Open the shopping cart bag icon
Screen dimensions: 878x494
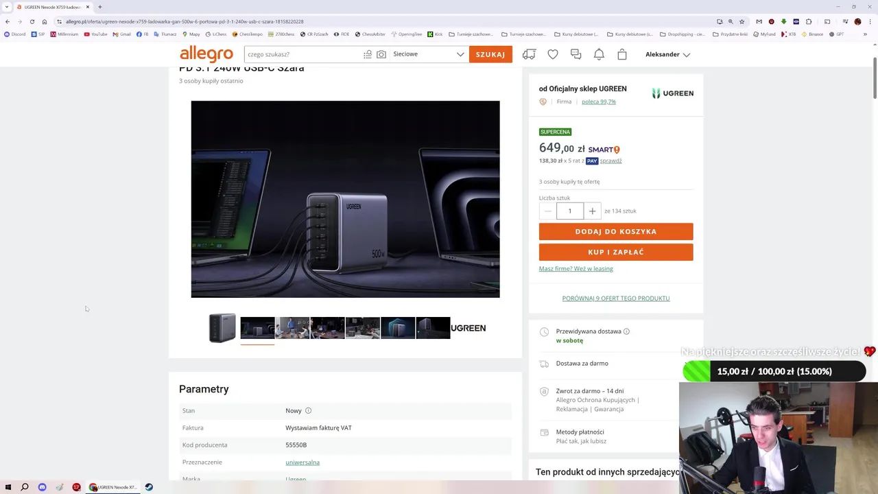tap(622, 54)
